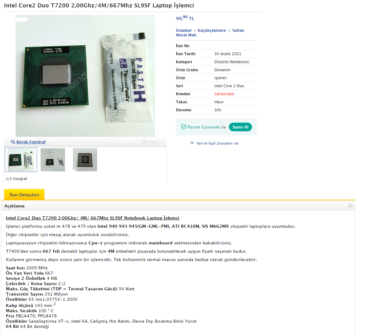Screen dimensions: 366x335
Task: Open the İlan Detayları tab
Action: (x=24, y=195)
